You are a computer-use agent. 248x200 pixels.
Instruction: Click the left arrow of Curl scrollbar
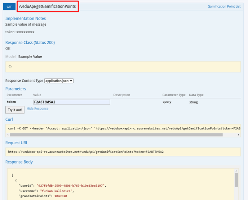[x=8, y=135]
